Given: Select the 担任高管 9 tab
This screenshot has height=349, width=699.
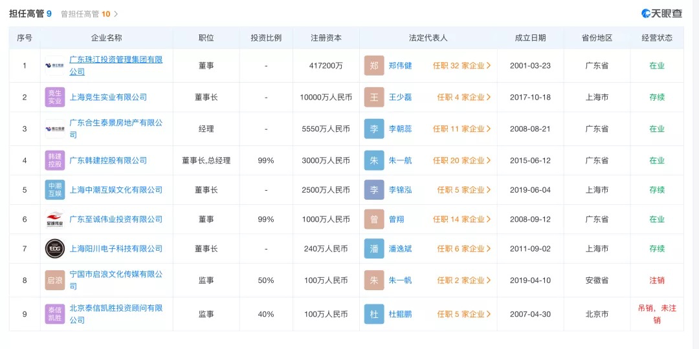Looking at the screenshot, I should pos(30,14).
